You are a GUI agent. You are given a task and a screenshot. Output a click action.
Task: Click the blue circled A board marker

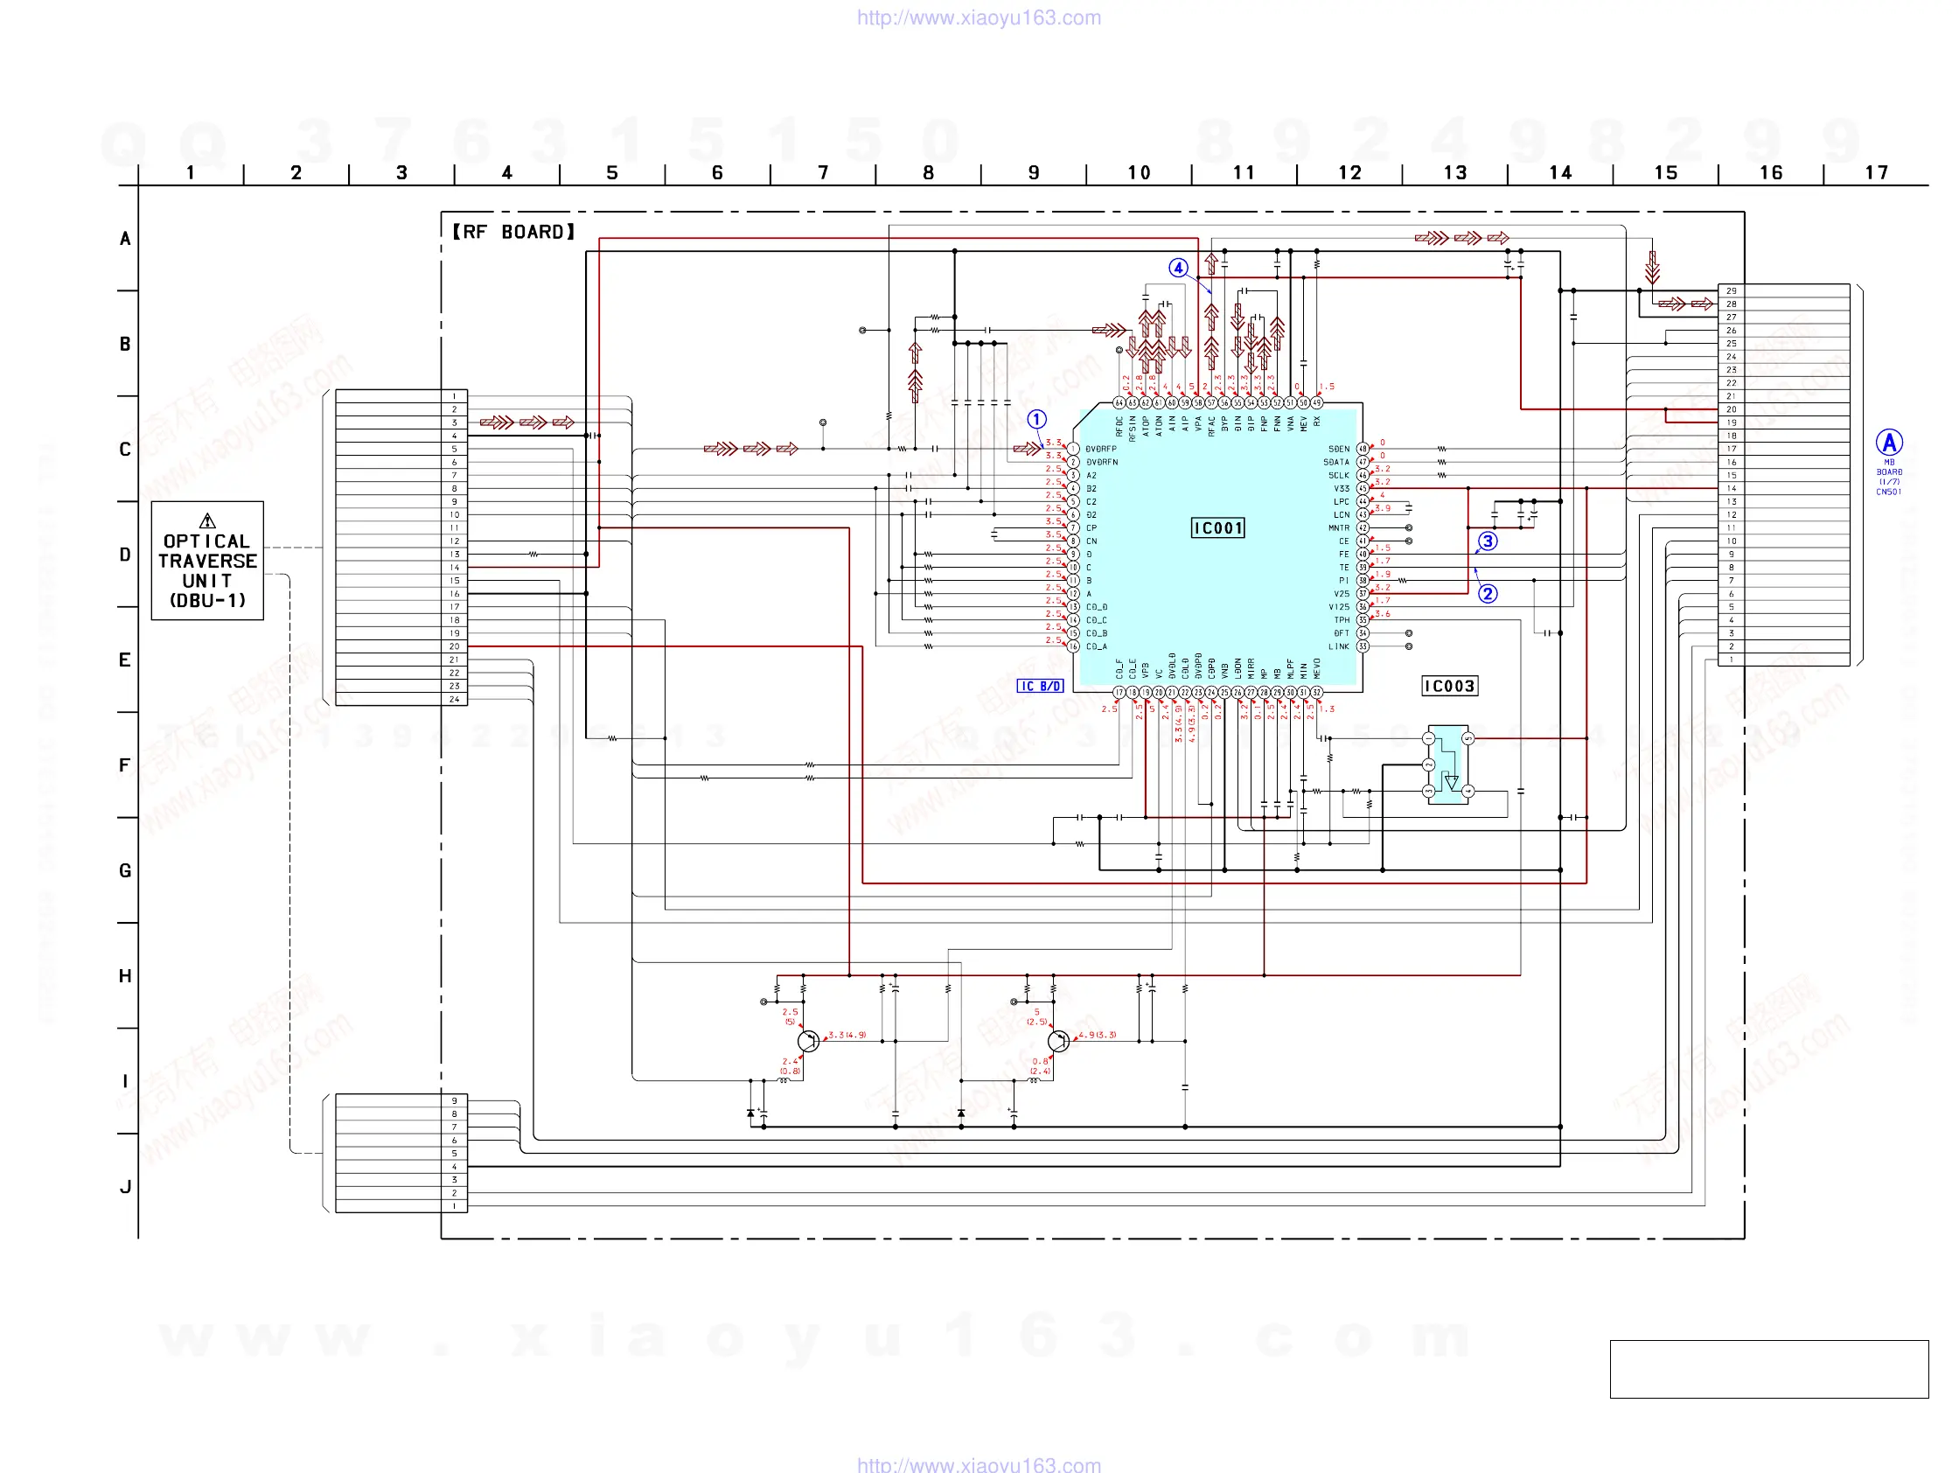point(1888,442)
